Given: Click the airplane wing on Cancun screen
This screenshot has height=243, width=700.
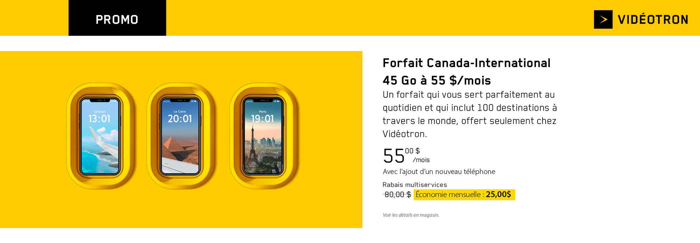Looking at the screenshot, I should coord(103,144).
